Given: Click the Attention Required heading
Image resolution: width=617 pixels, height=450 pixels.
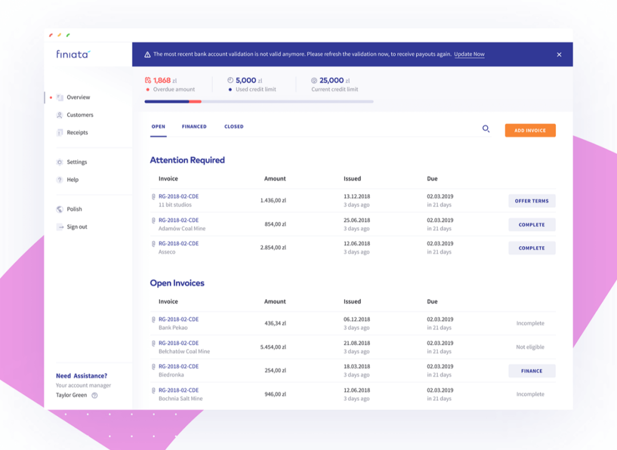Looking at the screenshot, I should pyautogui.click(x=187, y=160).
